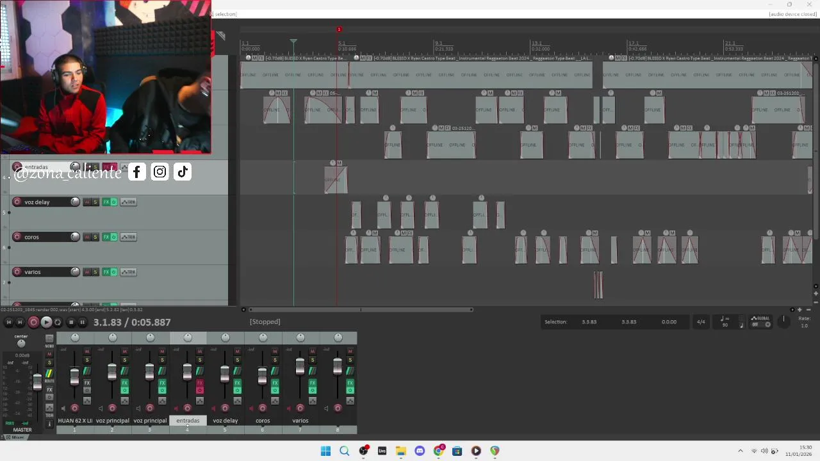This screenshot has width=820, height=461.
Task: Open FX chain of varios track
Action: [106, 271]
